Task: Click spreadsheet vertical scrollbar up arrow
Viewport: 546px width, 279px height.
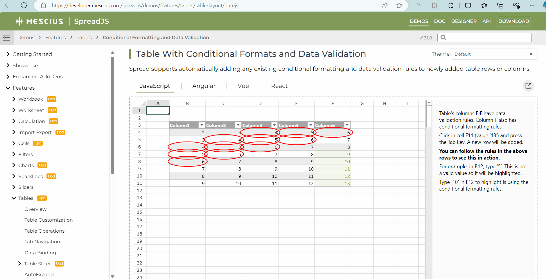Action: point(429,102)
